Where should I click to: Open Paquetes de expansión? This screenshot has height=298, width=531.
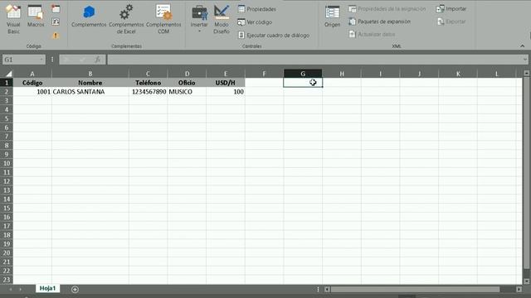[380, 22]
